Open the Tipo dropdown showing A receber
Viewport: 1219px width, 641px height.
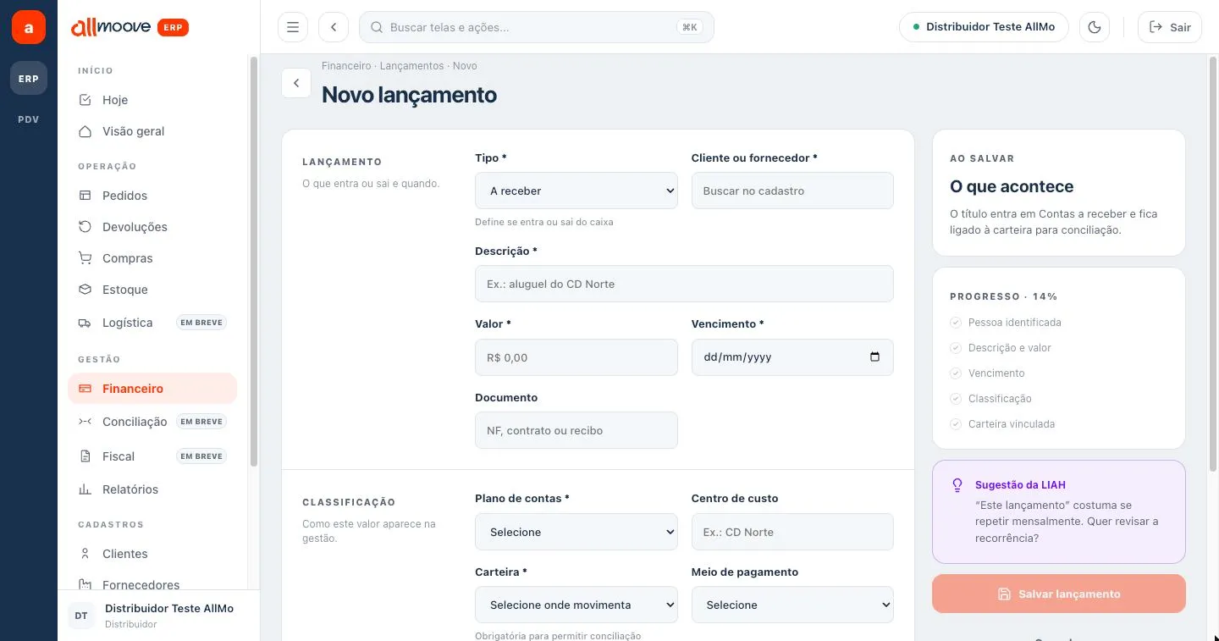pyautogui.click(x=576, y=191)
